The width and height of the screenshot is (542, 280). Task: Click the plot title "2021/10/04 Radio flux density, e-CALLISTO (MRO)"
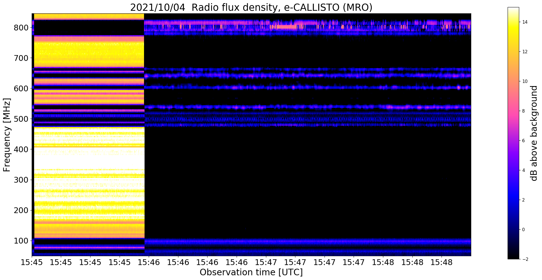point(251,7)
